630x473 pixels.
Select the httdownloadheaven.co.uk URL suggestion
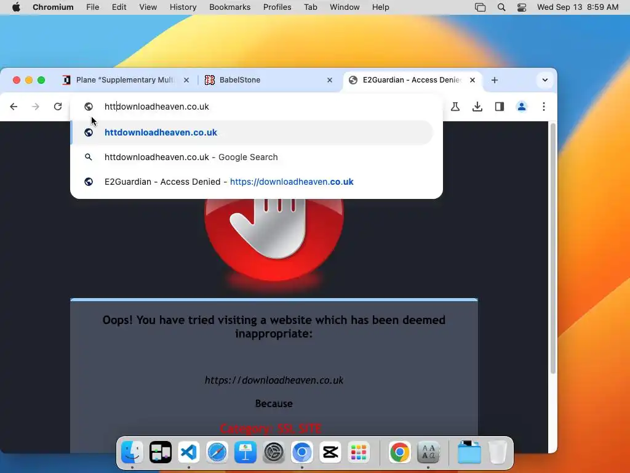tap(252, 132)
